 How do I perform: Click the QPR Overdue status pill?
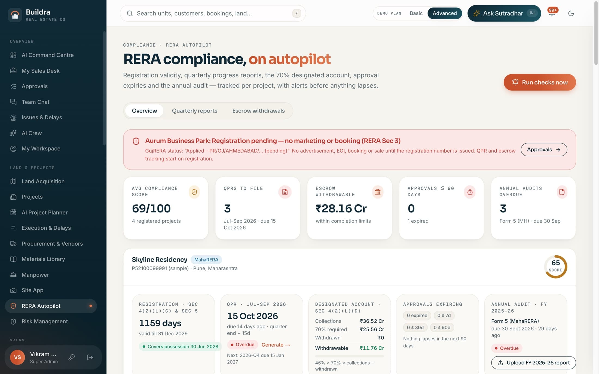242,345
